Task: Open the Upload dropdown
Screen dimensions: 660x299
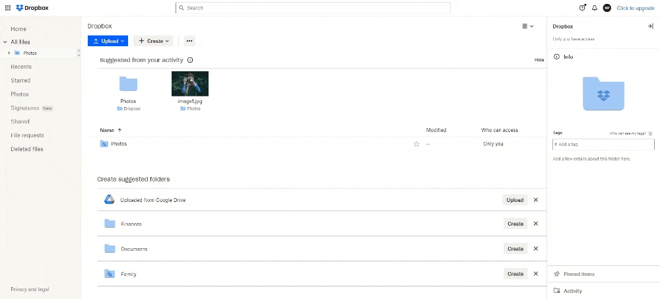Action: coord(108,41)
